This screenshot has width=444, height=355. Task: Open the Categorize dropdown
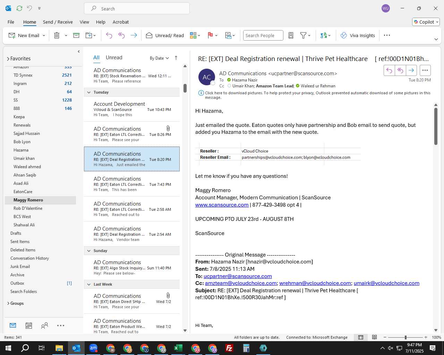click(195, 35)
